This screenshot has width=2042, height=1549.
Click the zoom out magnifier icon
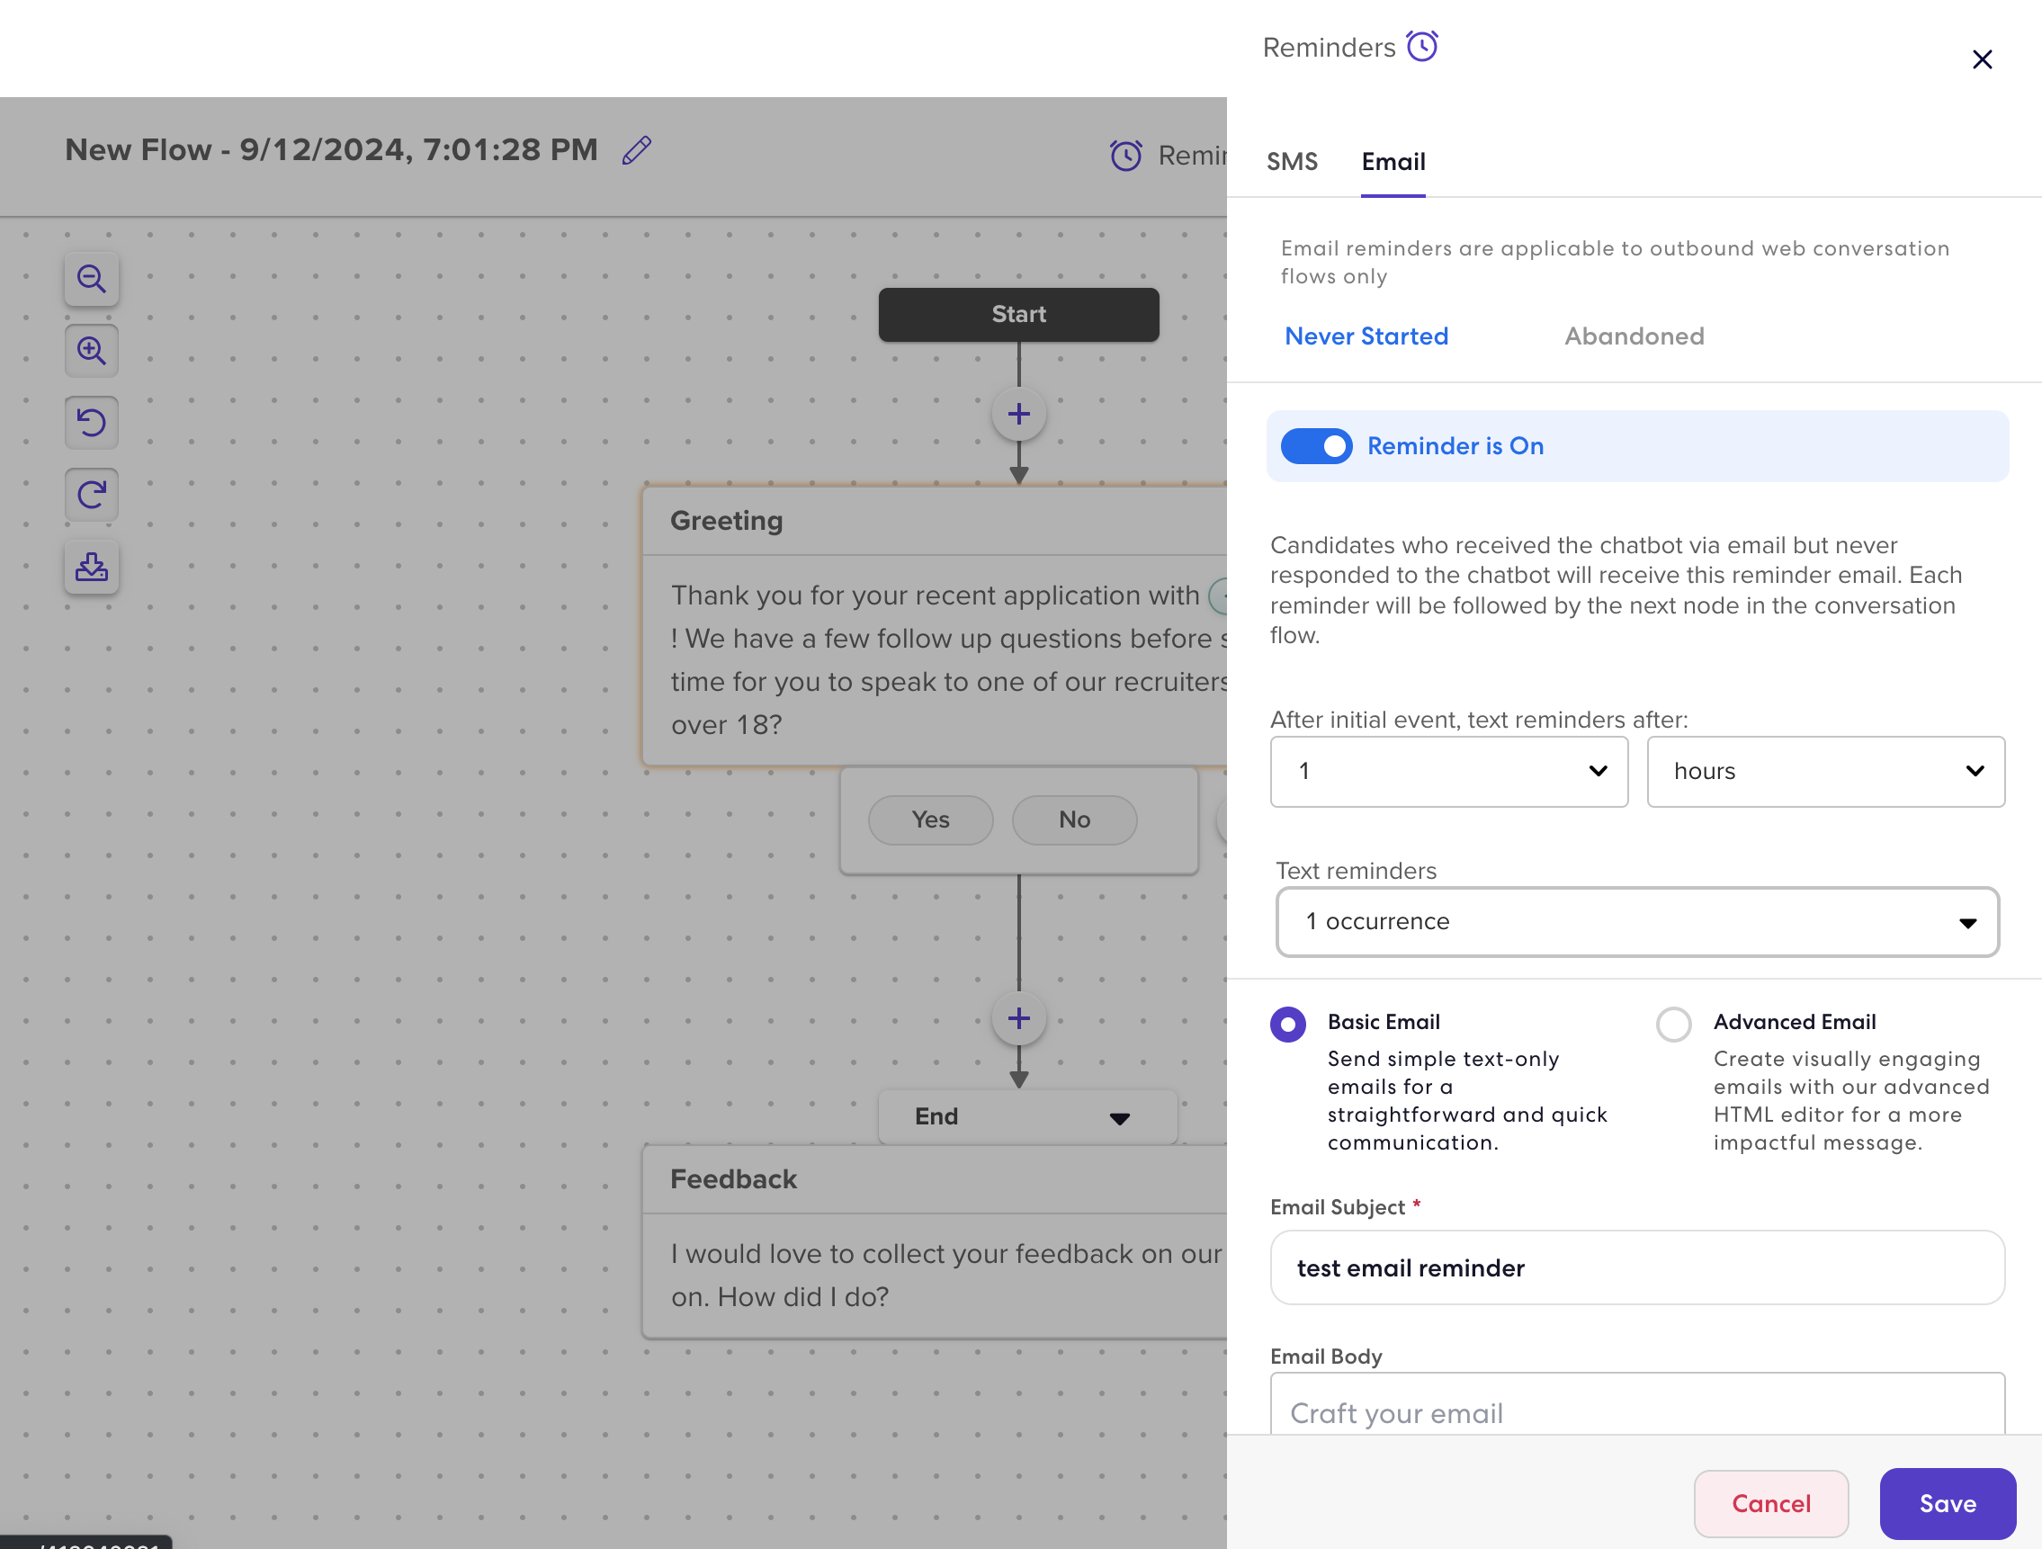coord(92,279)
